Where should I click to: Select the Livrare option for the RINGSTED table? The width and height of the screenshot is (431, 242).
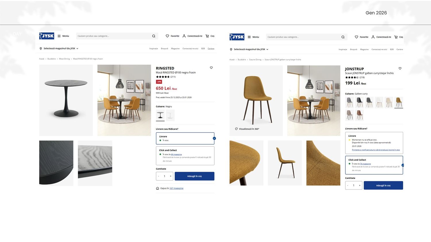[185, 138]
